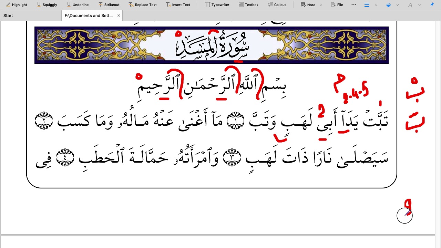Expand the line thickness dropdown arrow
The height and width of the screenshot is (248, 441).
[x=376, y=5]
